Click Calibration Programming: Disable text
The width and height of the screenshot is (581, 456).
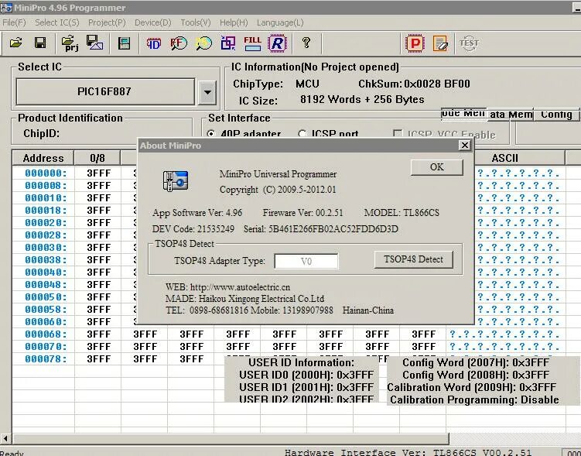[x=474, y=400]
